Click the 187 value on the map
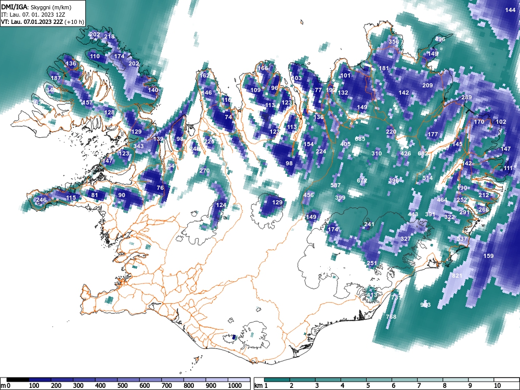This screenshot has height=390, width=520. pos(56,79)
